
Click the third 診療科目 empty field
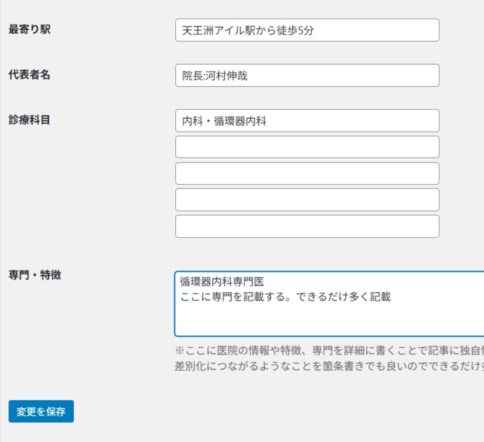click(x=307, y=173)
